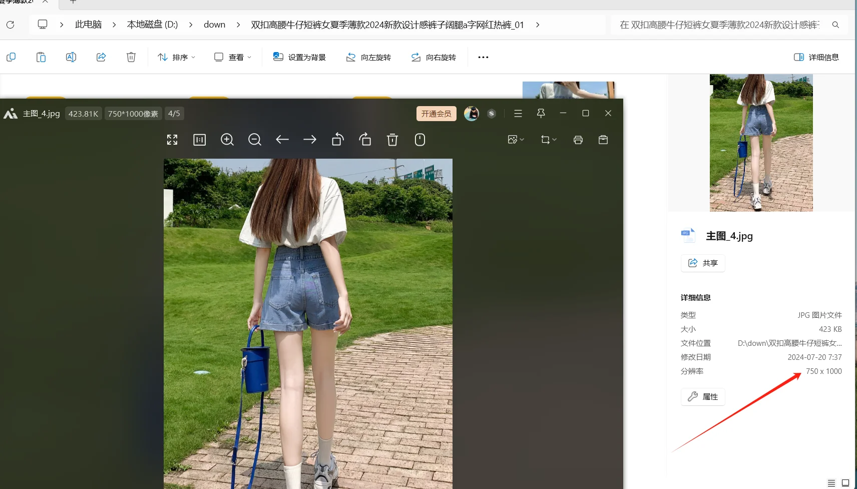Screen dimensions: 857x489
Task: Navigate forward to the next image arrow
Action: 310,140
